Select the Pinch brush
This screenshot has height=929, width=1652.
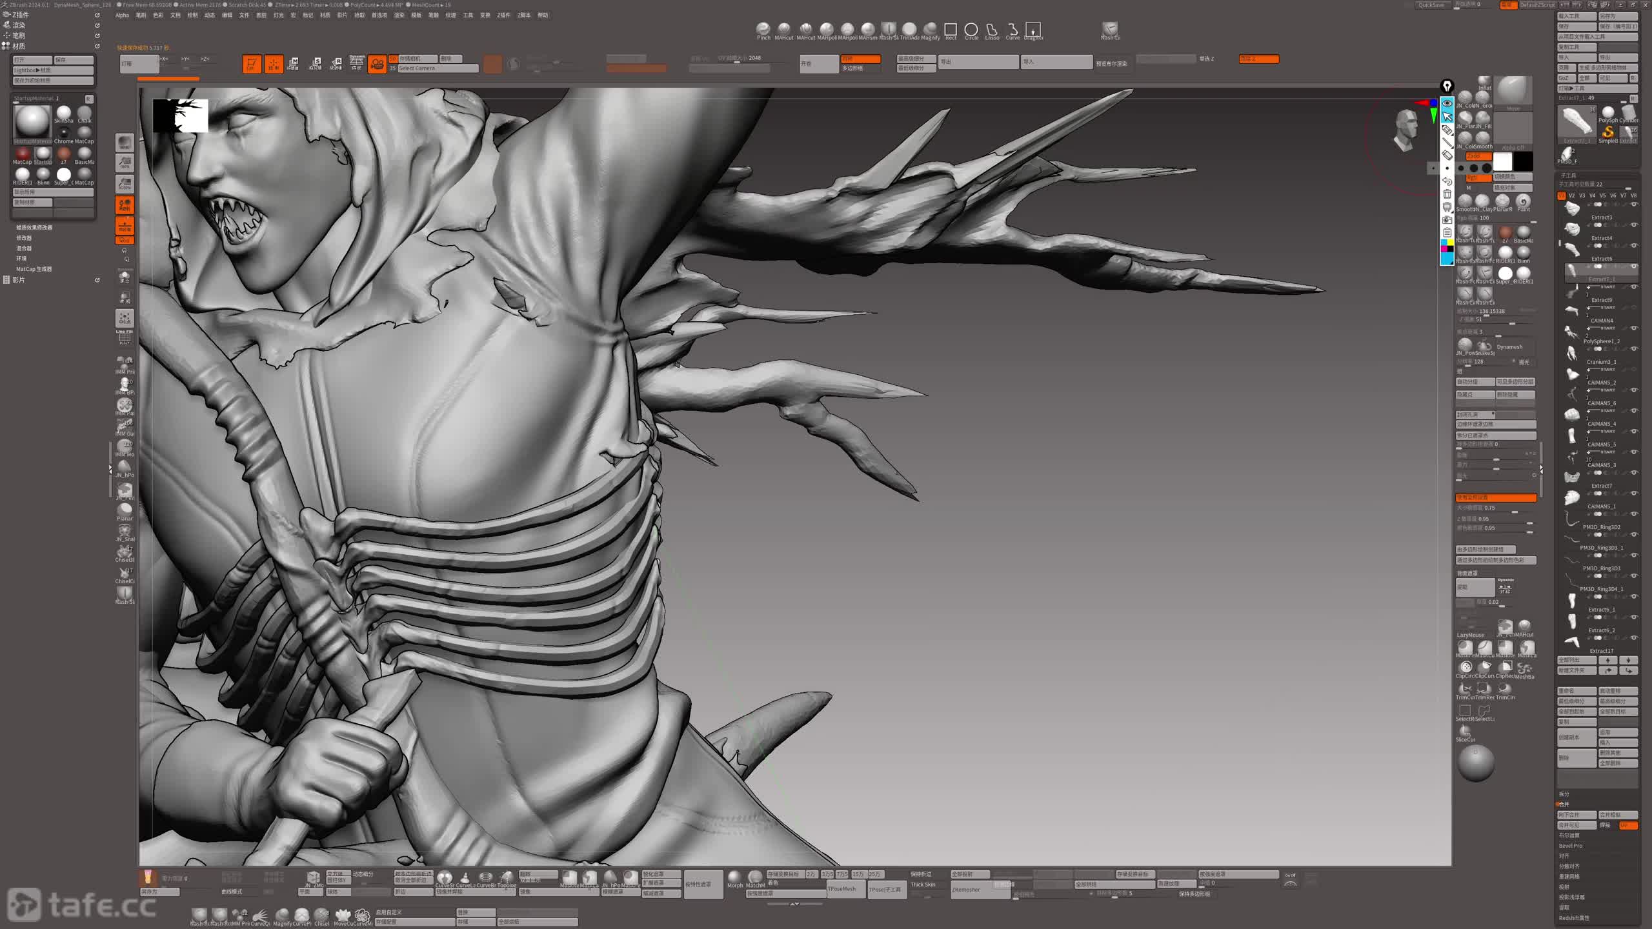click(x=763, y=30)
